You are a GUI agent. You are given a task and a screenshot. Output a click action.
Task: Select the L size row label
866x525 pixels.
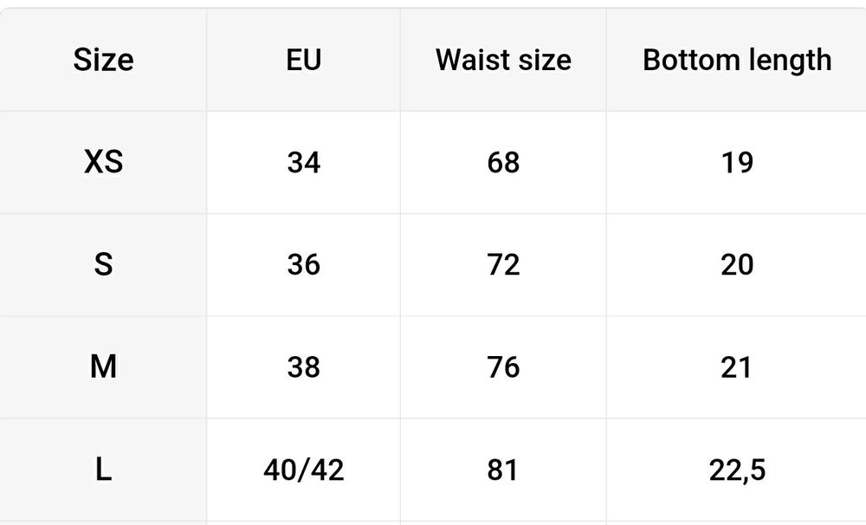(x=103, y=470)
